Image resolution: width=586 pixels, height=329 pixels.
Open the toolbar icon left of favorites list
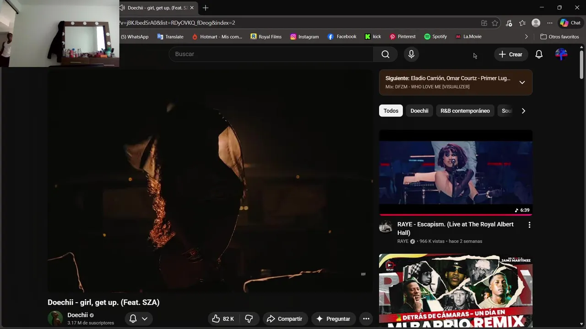tap(509, 23)
